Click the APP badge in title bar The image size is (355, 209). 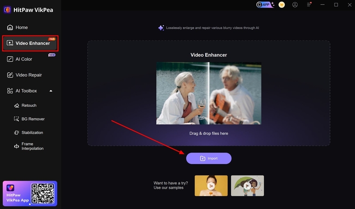pos(265,5)
